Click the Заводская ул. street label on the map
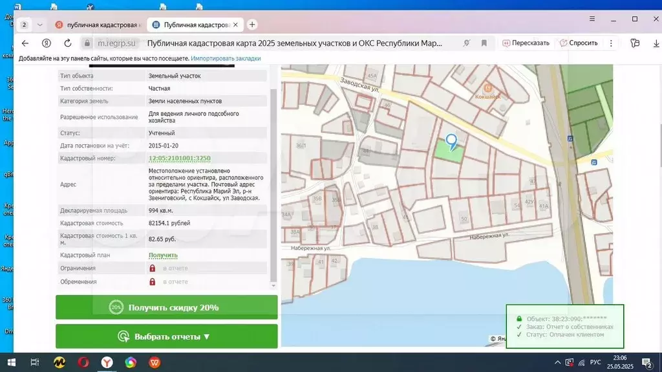The height and width of the screenshot is (372, 662). click(x=360, y=84)
